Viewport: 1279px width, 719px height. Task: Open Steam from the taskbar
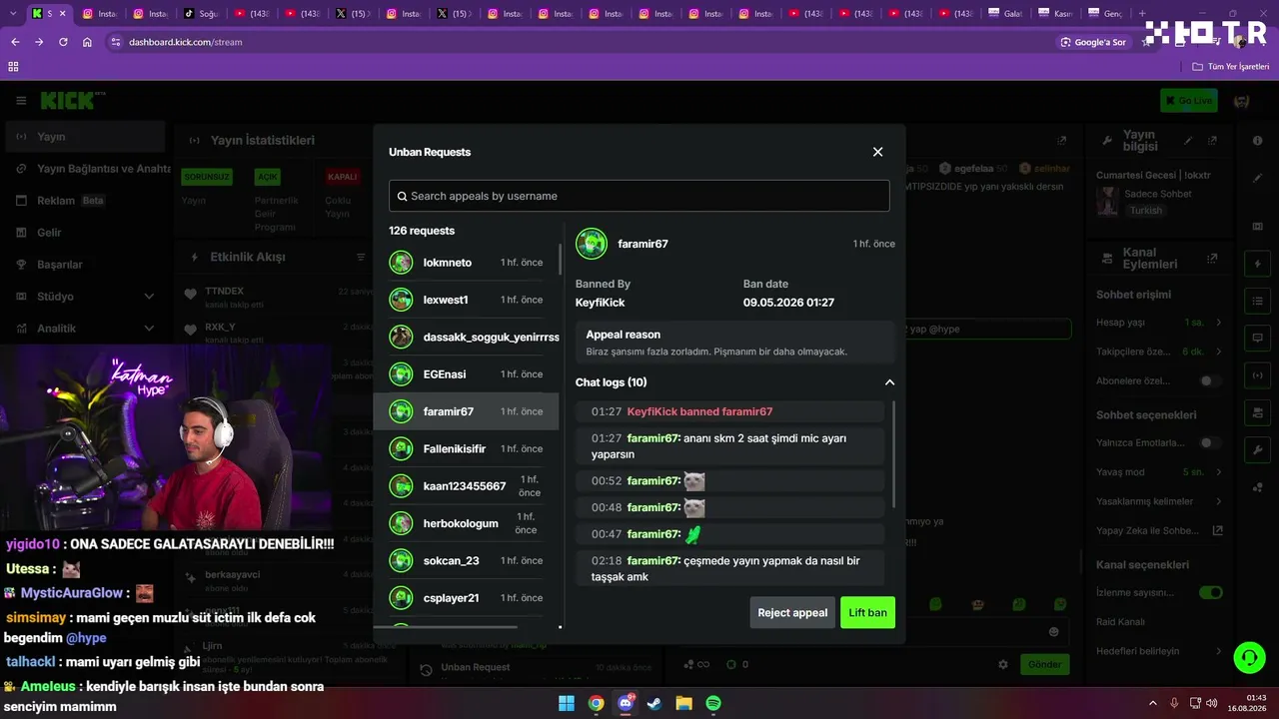click(x=654, y=703)
